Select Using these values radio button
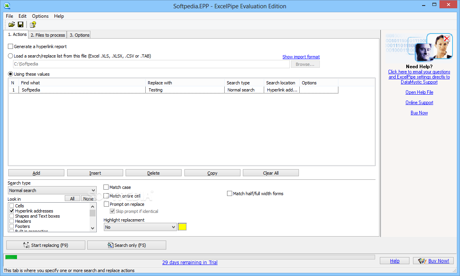The height and width of the screenshot is (276, 460). 11,74
